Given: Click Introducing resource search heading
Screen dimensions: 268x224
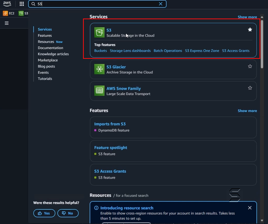Looking at the screenshot, I should 127,208.
